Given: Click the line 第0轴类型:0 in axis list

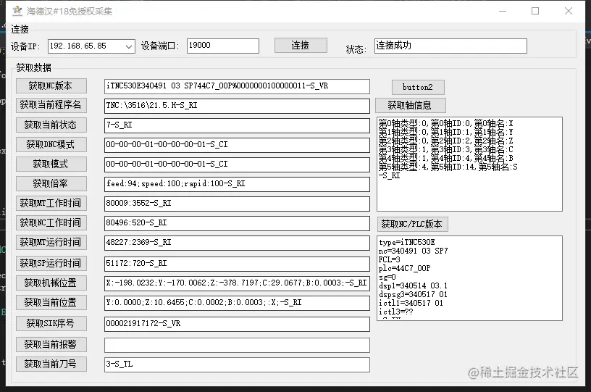Looking at the screenshot, I should coord(446,124).
